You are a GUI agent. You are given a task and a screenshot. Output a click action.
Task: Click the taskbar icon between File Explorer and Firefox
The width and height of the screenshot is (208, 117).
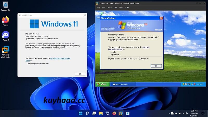click(107, 113)
